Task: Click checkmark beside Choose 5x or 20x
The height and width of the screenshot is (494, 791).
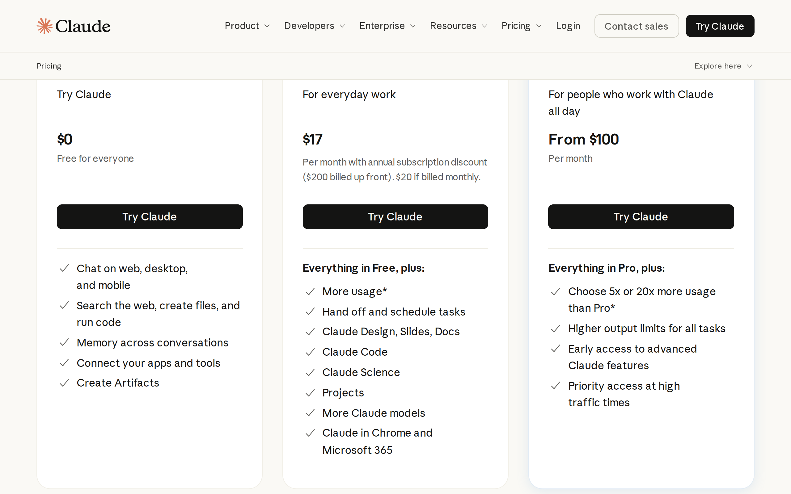Action: (555, 291)
